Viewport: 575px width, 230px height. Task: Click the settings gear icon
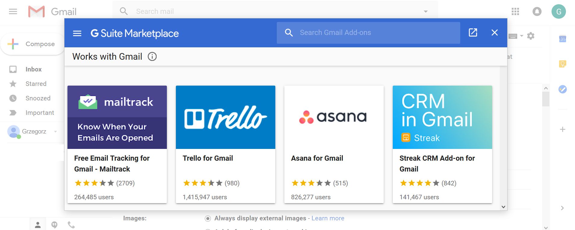[531, 36]
